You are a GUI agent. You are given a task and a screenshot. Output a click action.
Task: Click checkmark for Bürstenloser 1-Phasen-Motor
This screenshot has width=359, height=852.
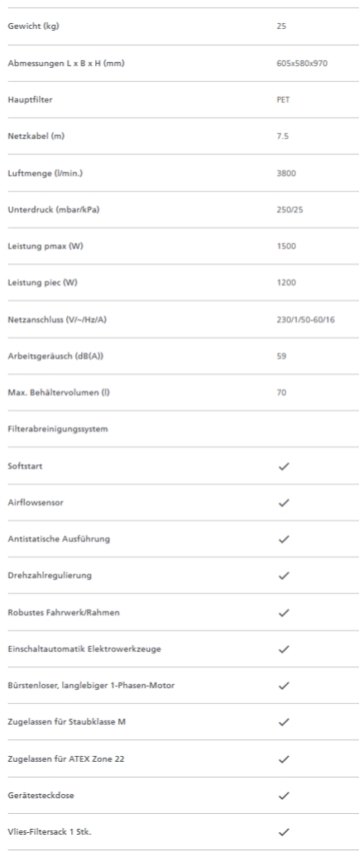284,686
